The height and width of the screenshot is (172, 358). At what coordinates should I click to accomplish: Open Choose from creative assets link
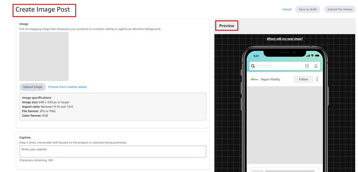[67, 87]
